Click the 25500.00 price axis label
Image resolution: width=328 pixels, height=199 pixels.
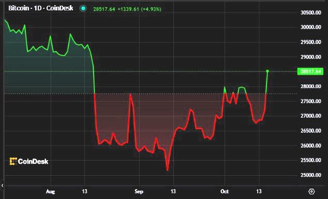[x=310, y=160]
